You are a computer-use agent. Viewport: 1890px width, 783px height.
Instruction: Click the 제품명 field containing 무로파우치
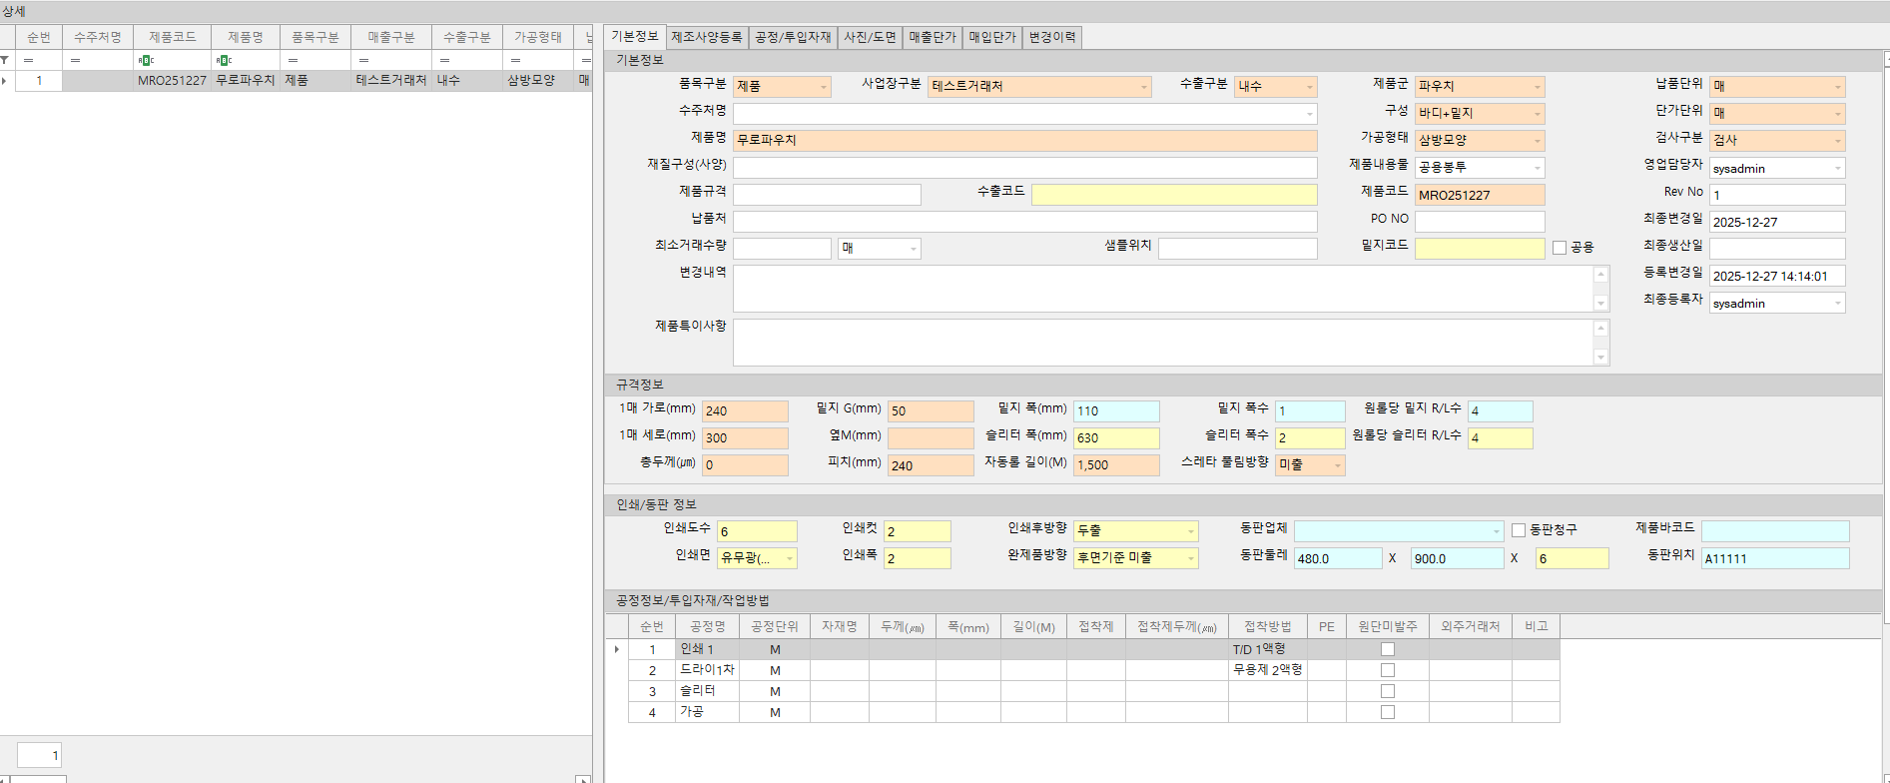click(1025, 141)
